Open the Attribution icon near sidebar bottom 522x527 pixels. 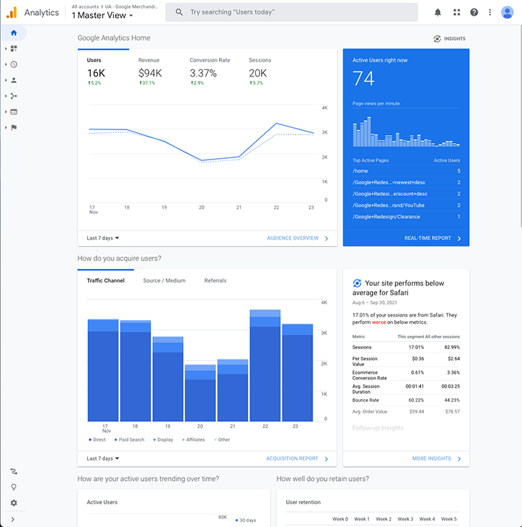14,471
